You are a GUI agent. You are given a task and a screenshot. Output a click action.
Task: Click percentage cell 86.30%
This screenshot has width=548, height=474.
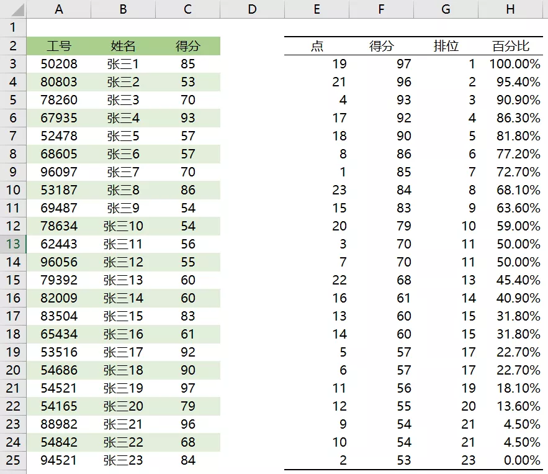tap(510, 118)
